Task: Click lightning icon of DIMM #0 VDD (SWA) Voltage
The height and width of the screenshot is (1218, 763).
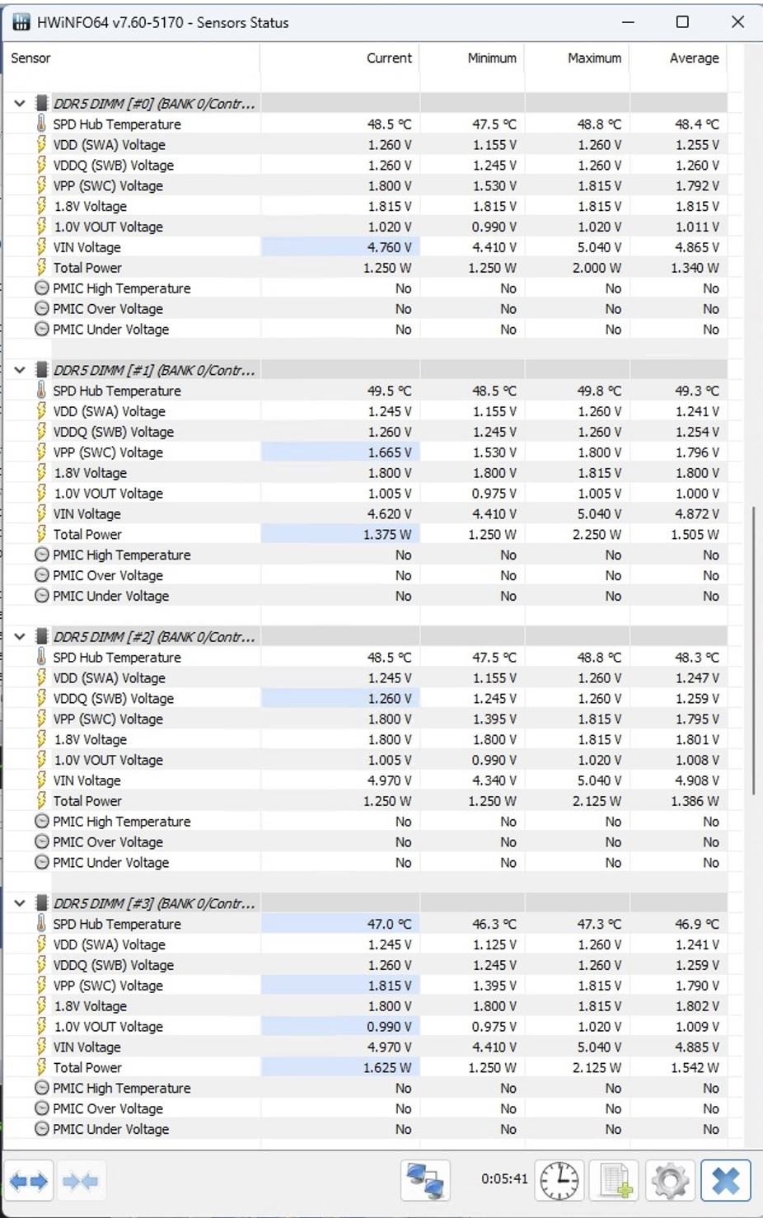Action: tap(41, 144)
